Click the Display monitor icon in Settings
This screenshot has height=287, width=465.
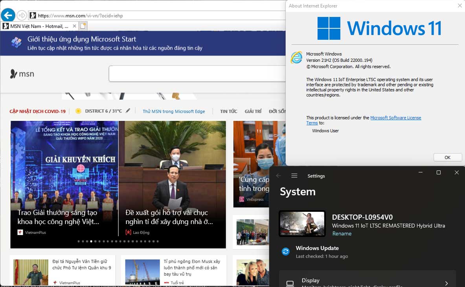click(x=290, y=283)
